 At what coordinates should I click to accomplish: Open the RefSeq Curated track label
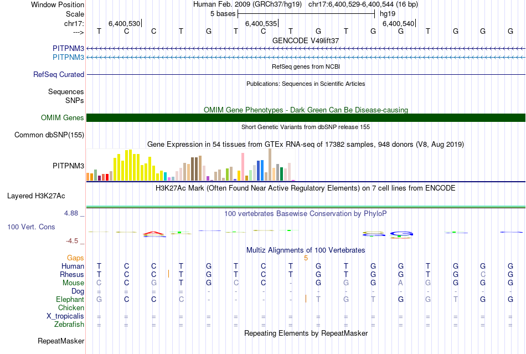59,74
